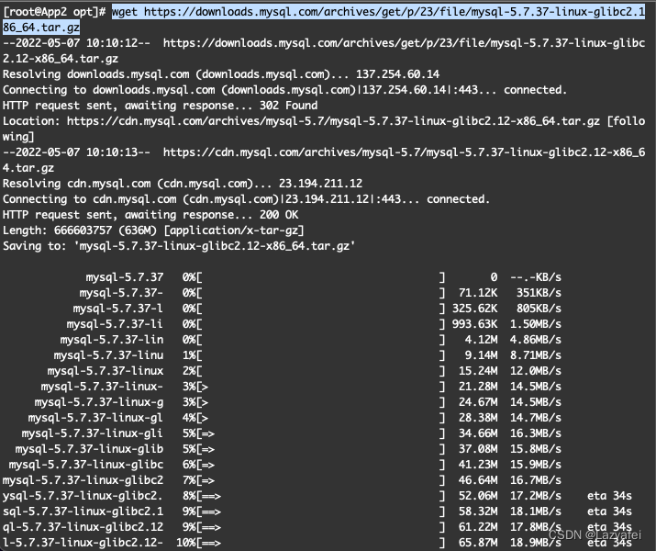Click the '302 Found' response text
The height and width of the screenshot is (551, 656).
[288, 106]
